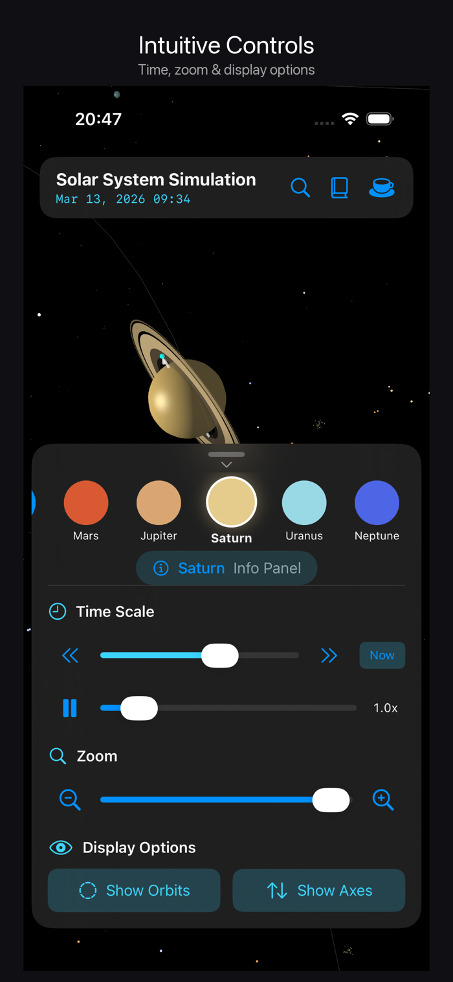Choose the Jupiter color circle
This screenshot has height=982, width=453.
click(x=159, y=503)
